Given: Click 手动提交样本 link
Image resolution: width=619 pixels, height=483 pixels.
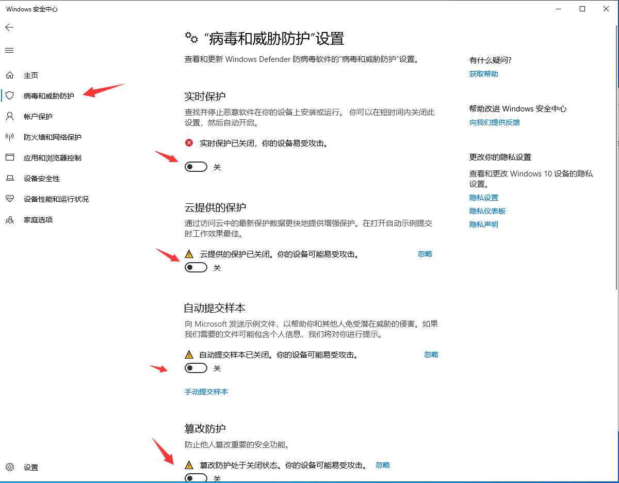Looking at the screenshot, I should (206, 392).
